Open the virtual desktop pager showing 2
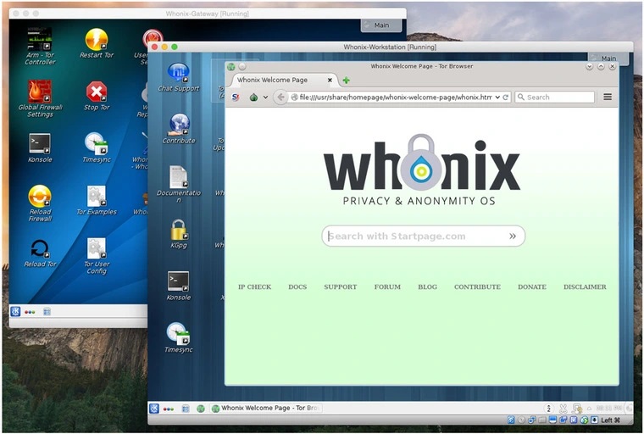 click(x=548, y=409)
